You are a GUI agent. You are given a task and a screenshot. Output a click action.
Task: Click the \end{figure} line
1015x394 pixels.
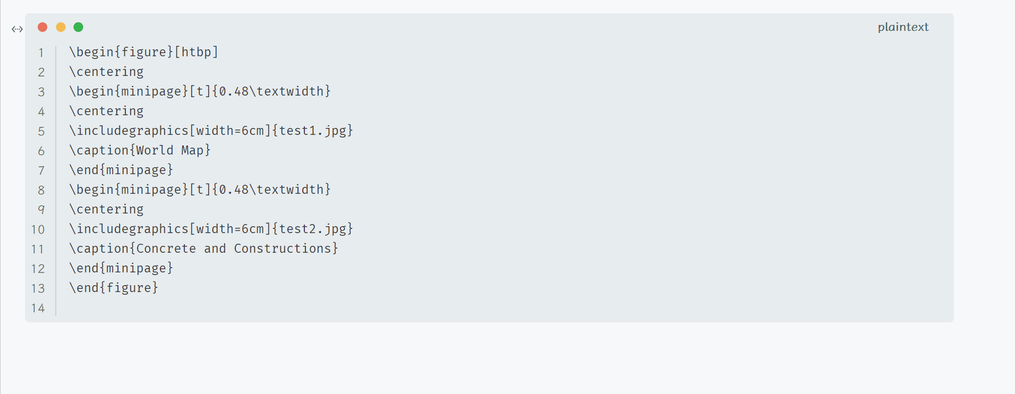tap(114, 288)
